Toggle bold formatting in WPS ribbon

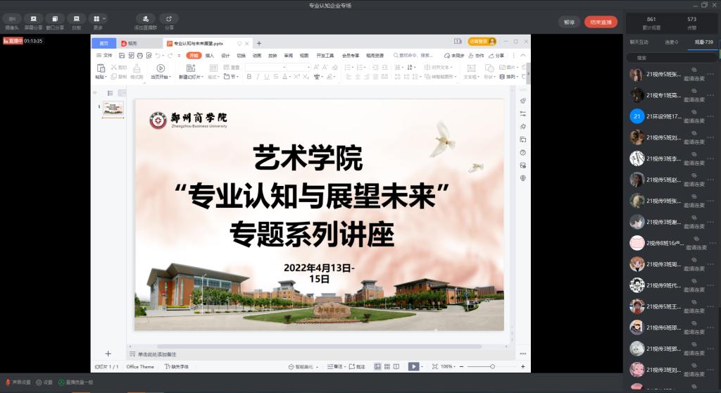tap(248, 77)
